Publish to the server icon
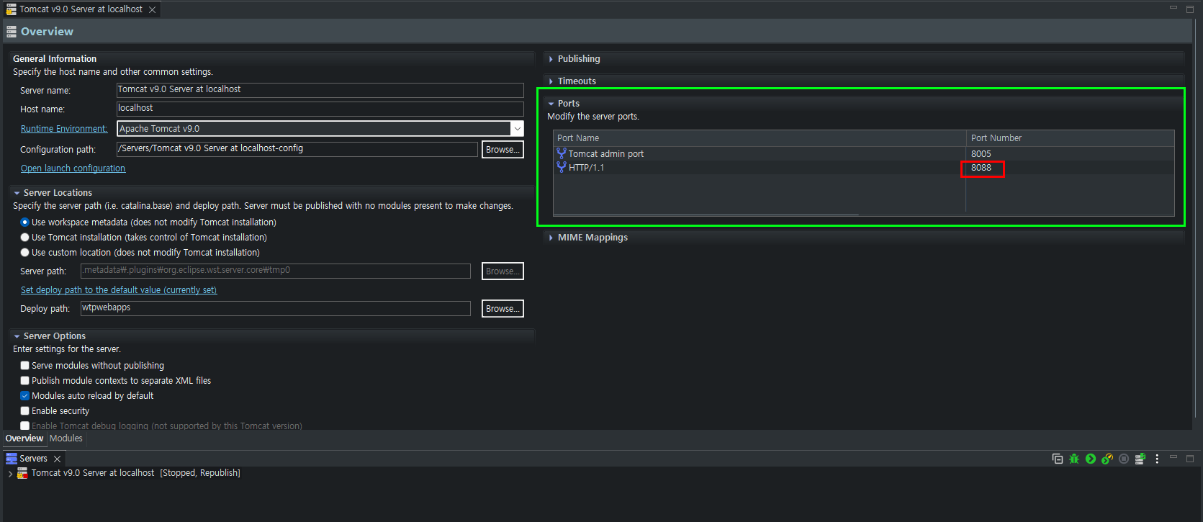Viewport: 1203px width, 522px height. coord(1140,459)
